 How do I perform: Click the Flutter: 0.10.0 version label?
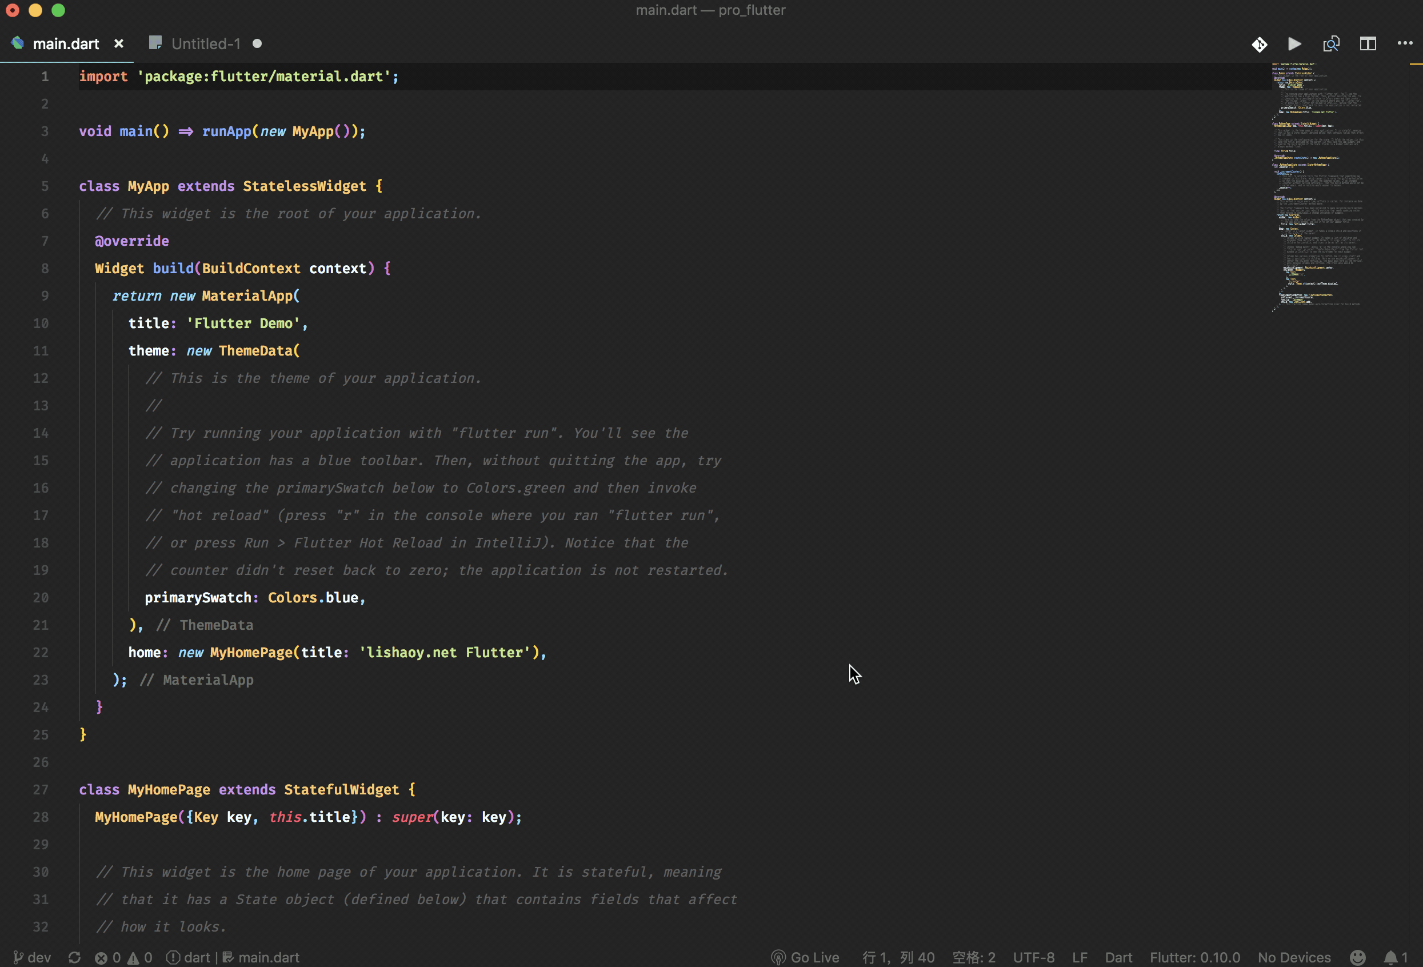coord(1194,957)
